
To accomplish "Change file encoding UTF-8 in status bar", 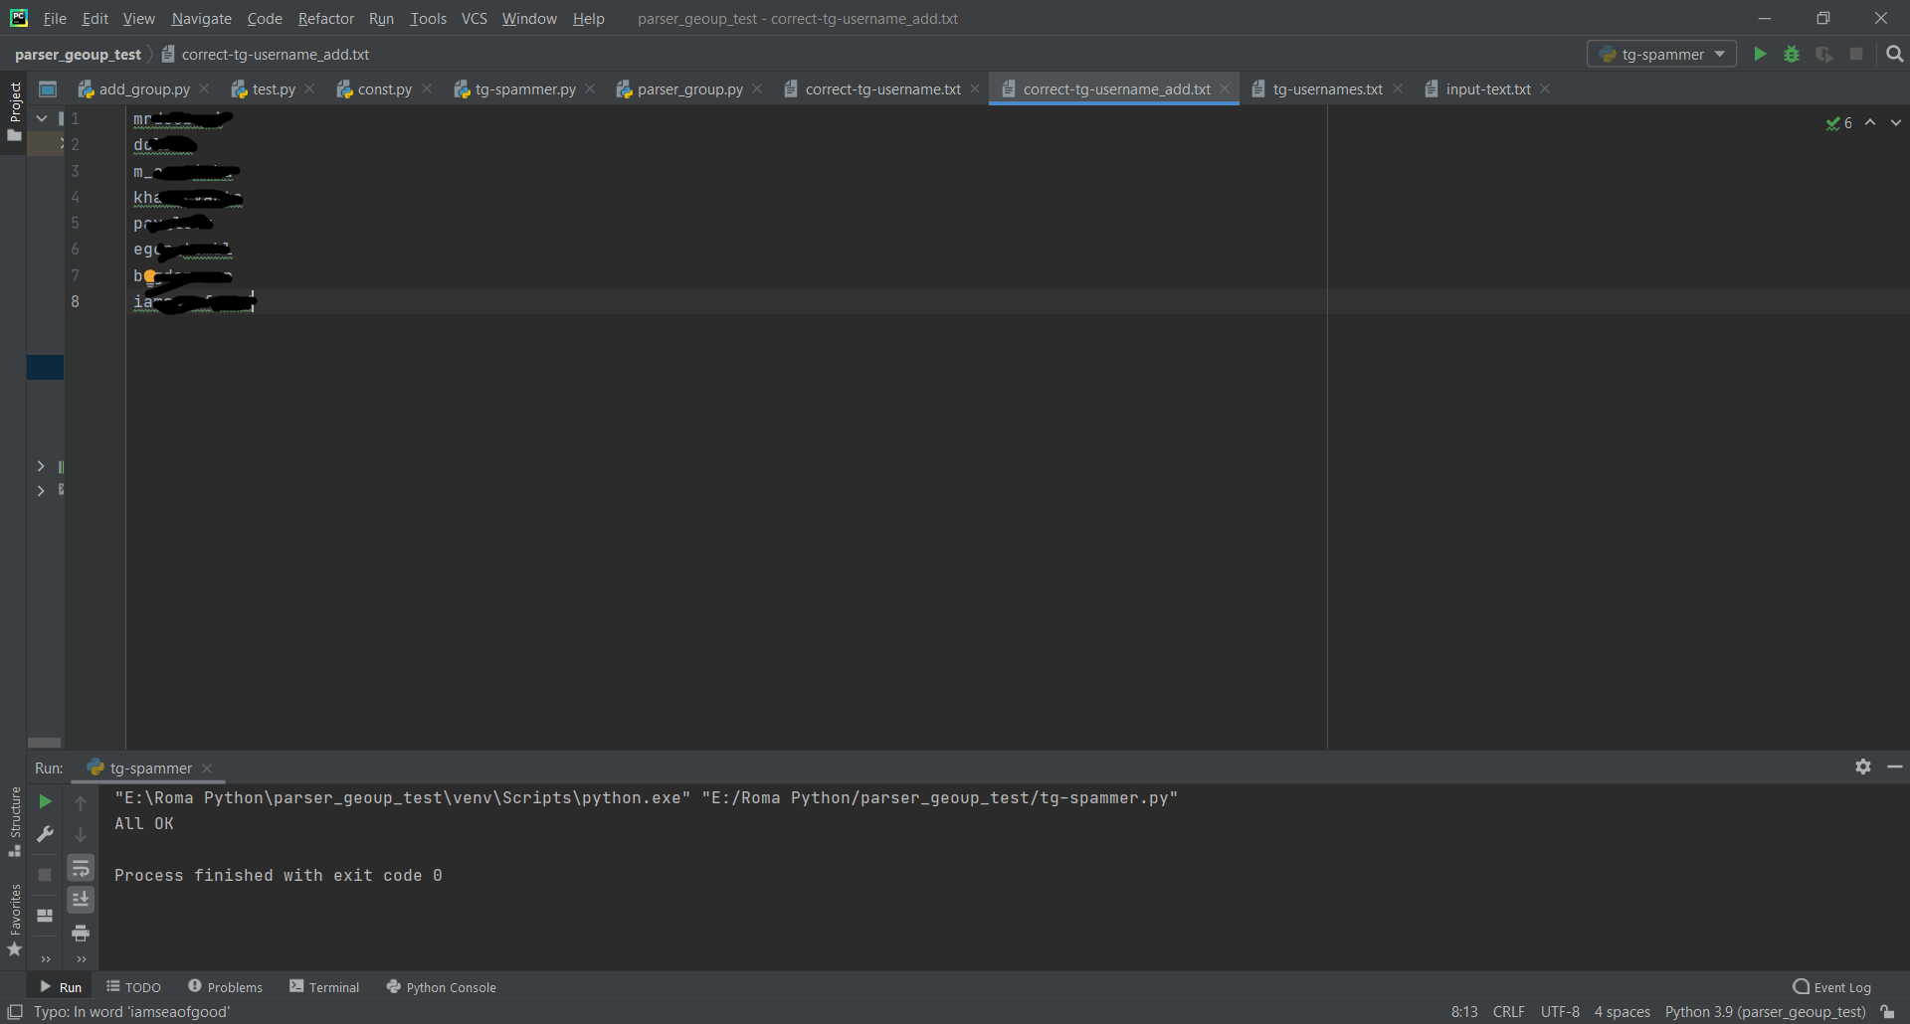I will tap(1560, 1012).
